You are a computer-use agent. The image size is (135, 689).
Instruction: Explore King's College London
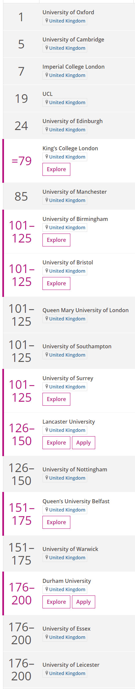click(56, 169)
